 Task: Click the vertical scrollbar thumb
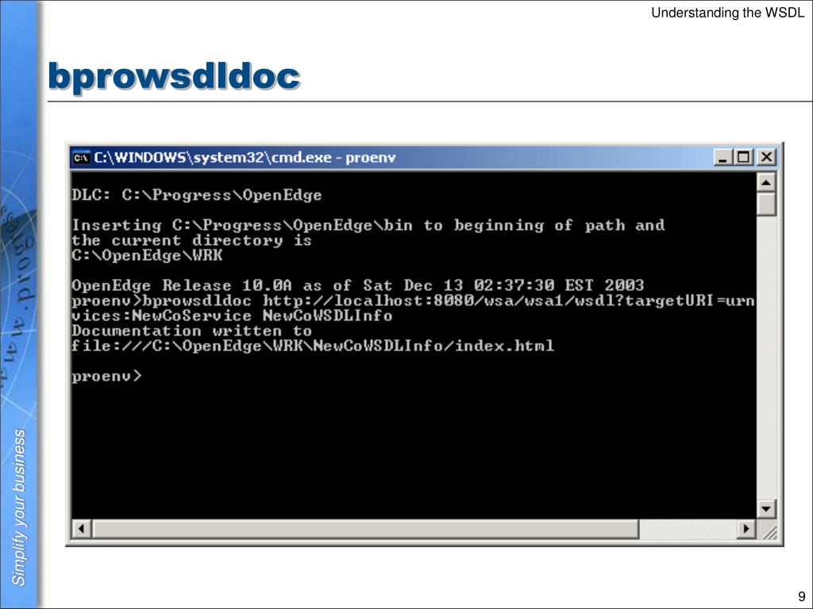pyautogui.click(x=766, y=204)
